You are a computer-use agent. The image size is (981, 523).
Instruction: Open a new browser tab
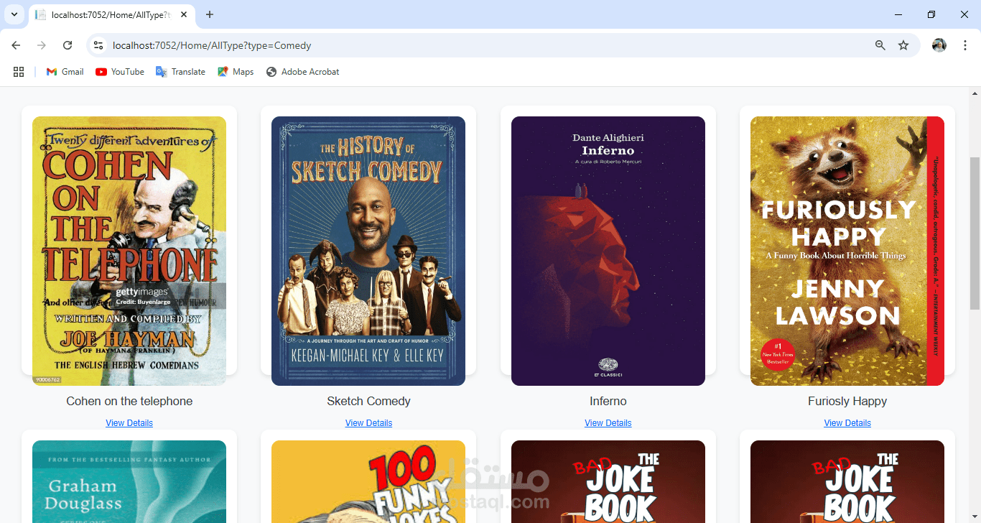point(210,14)
